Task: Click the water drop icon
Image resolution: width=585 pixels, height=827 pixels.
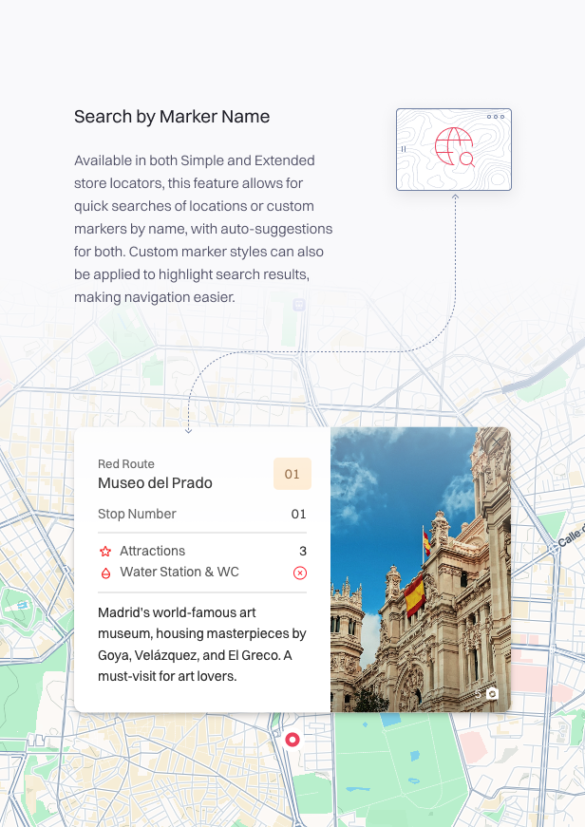Action: 105,573
